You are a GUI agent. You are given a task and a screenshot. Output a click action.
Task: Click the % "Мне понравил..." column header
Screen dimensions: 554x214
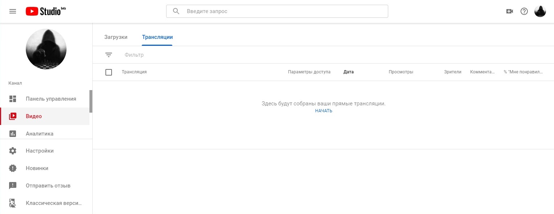coord(523,72)
